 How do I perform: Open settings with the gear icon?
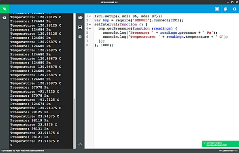pos(235,9)
